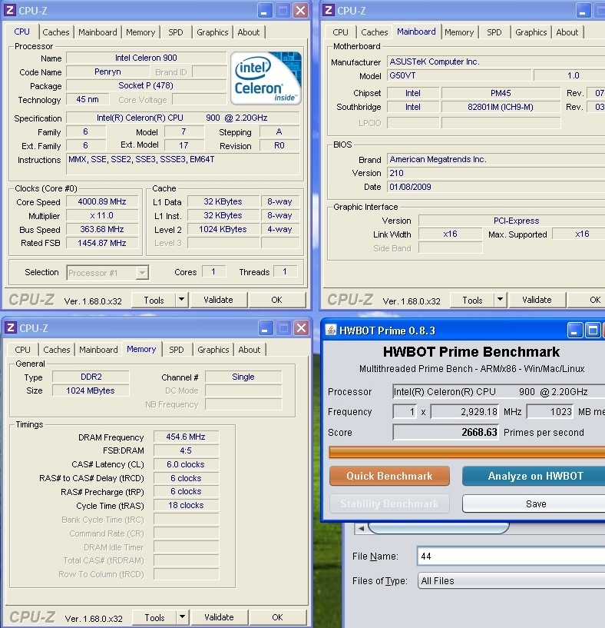
Task: Select About tab in Mainboard window
Action: point(567,32)
